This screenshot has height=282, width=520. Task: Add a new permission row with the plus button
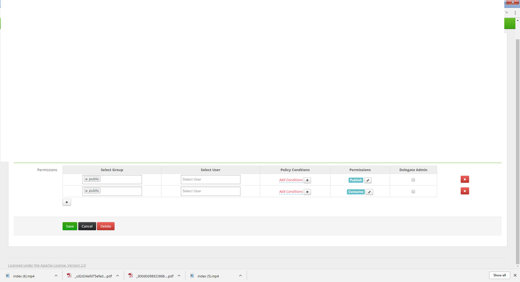67,202
